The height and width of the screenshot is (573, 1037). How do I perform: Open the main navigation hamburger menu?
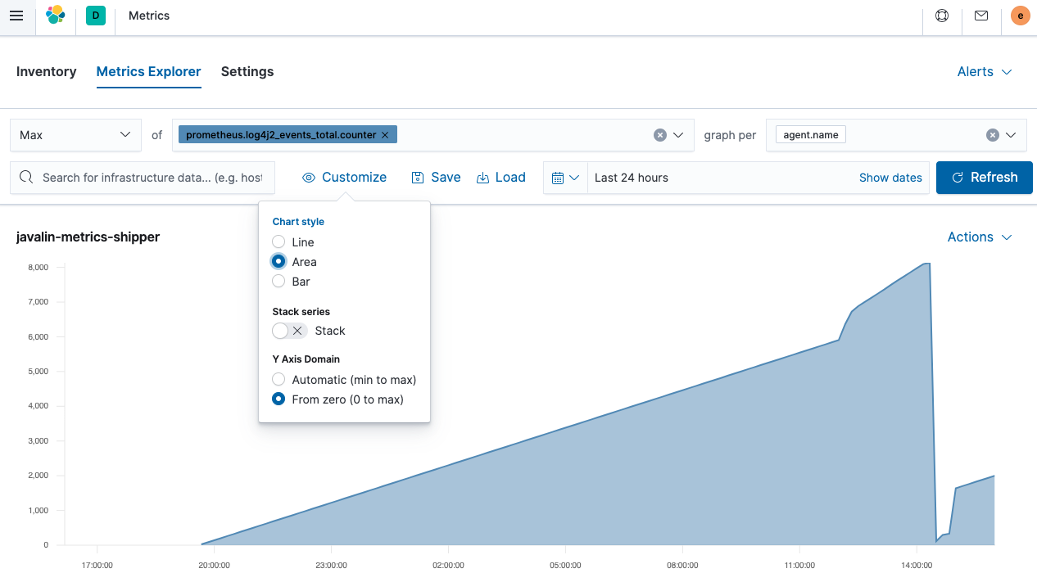coord(16,15)
